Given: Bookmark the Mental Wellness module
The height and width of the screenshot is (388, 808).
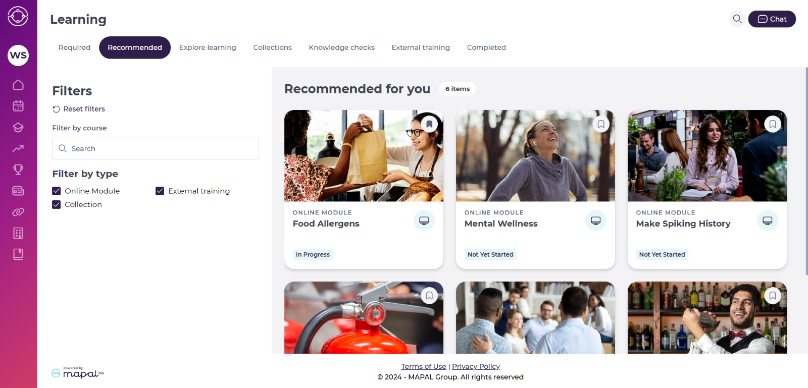Looking at the screenshot, I should pos(601,124).
